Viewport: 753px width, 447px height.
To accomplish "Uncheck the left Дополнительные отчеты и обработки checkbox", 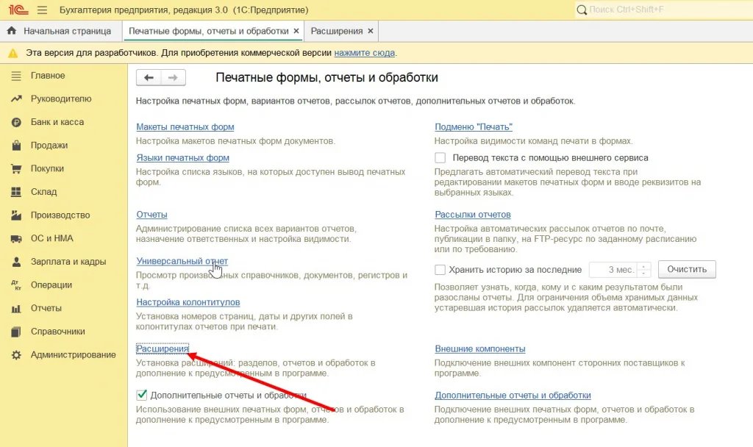I will (x=142, y=395).
